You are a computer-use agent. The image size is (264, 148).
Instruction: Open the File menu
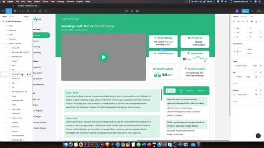(17, 2)
